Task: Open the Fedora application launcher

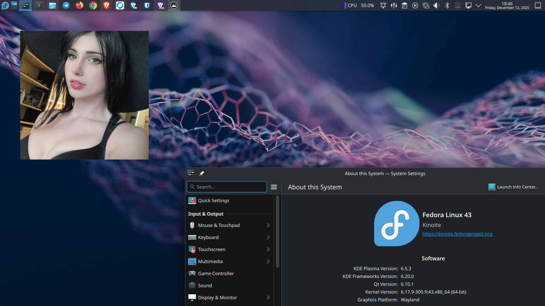Action: coord(5,5)
